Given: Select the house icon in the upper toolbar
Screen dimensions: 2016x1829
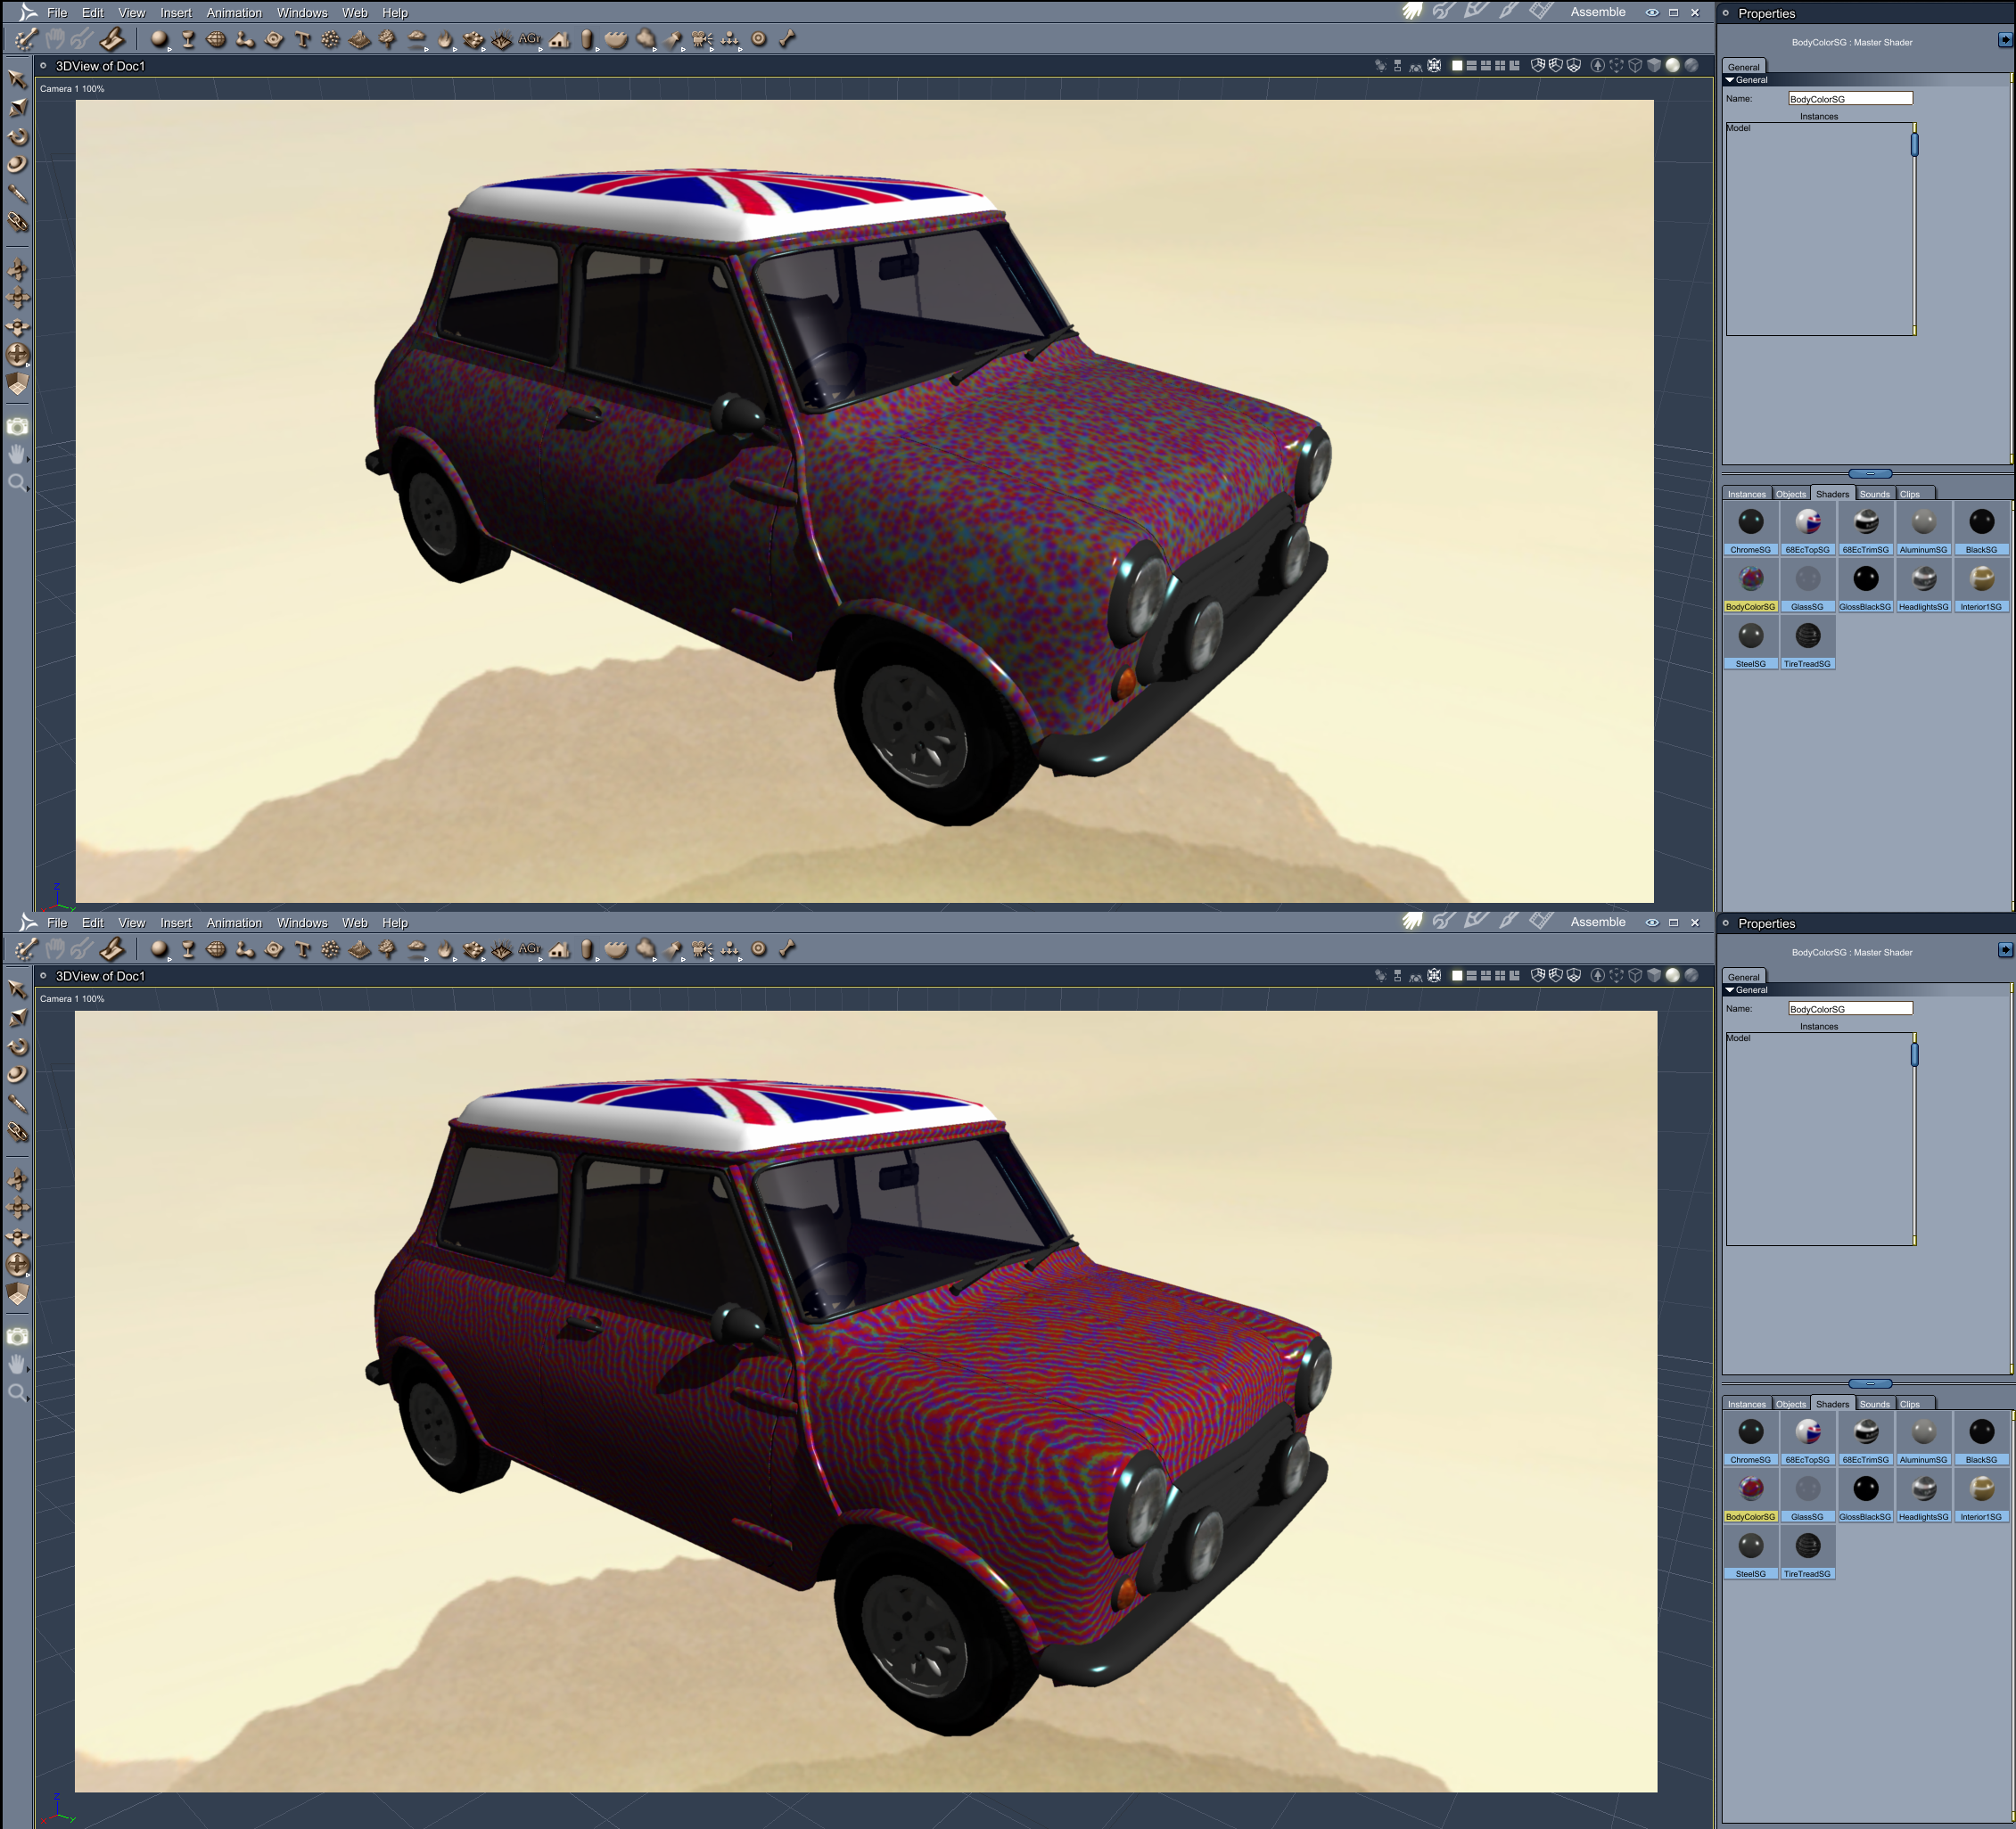Looking at the screenshot, I should (559, 40).
